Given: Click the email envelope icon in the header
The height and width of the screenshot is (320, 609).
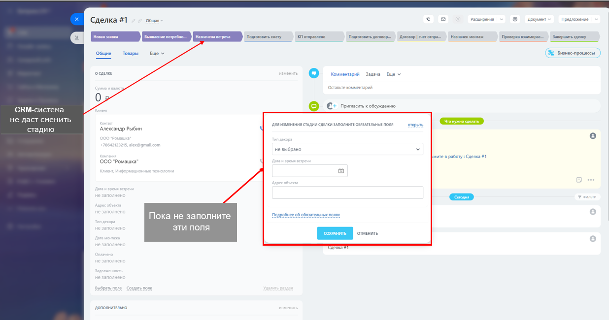Looking at the screenshot, I should click(x=443, y=19).
